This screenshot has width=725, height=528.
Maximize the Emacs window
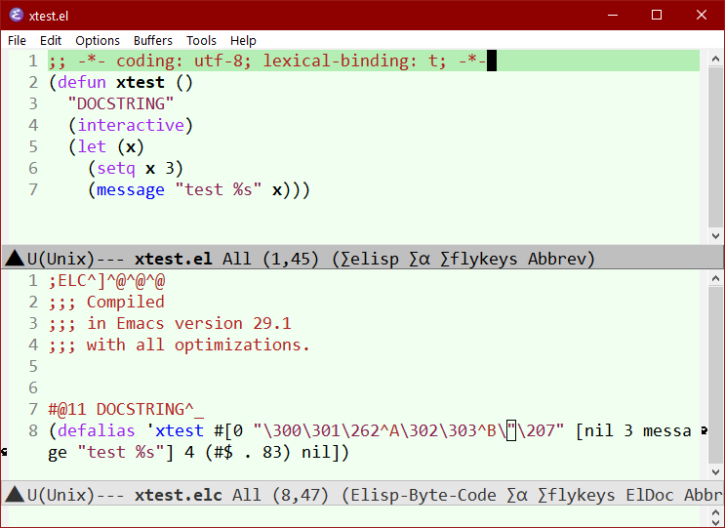[657, 15]
